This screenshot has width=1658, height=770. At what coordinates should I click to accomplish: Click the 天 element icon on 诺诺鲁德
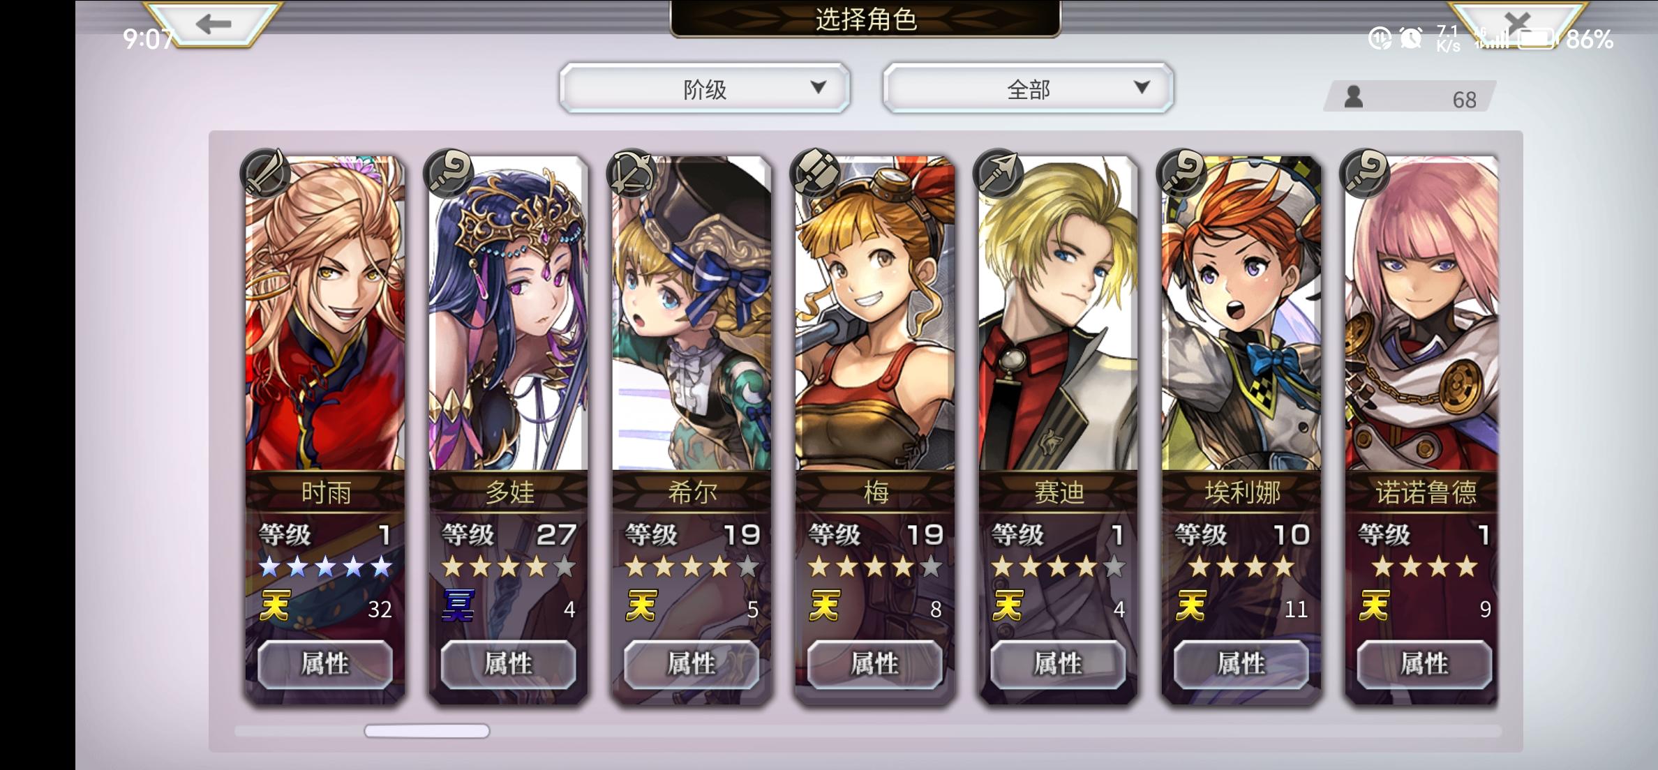1375,605
